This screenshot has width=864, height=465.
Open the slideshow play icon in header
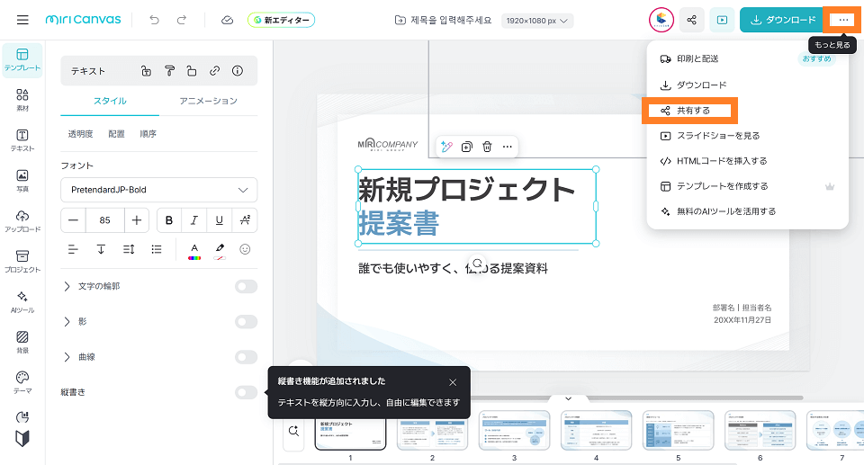pos(721,20)
